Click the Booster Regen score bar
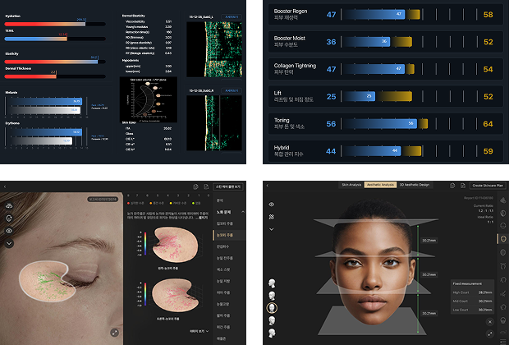The image size is (509, 345). (x=380, y=14)
